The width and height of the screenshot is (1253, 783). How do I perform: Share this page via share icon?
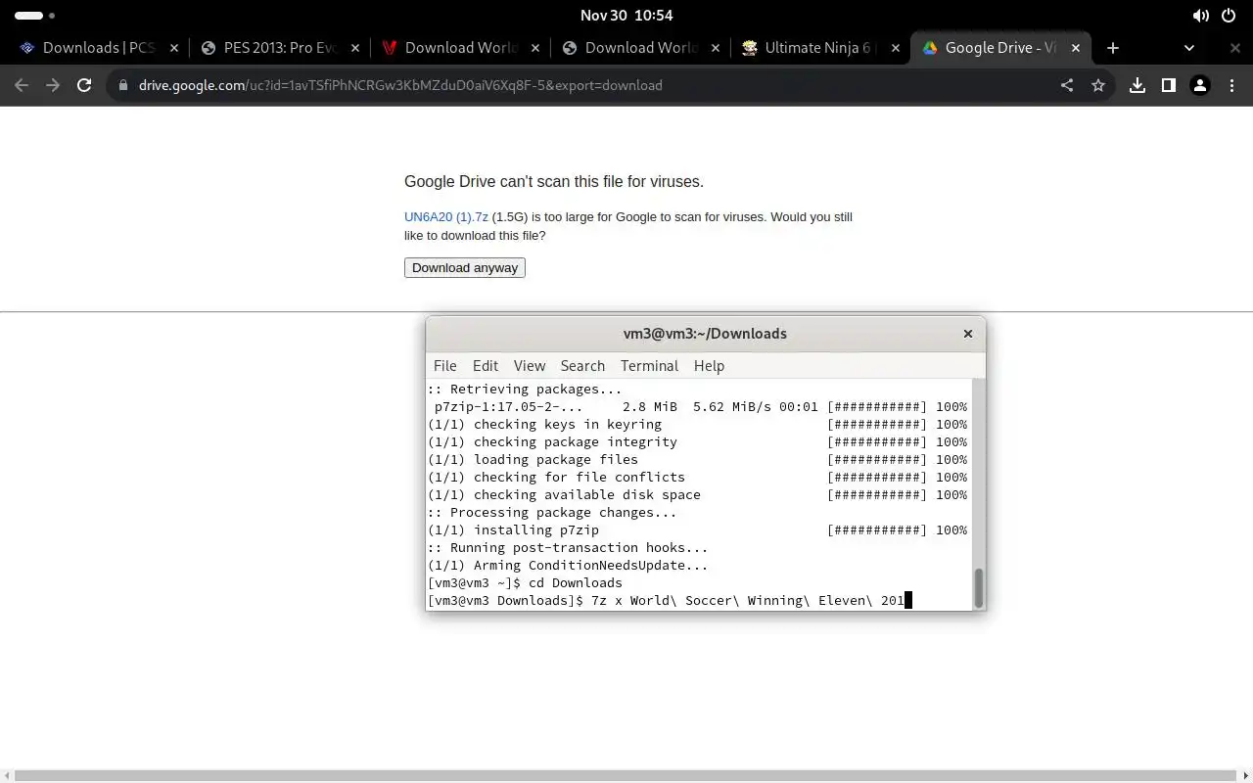[x=1067, y=85]
